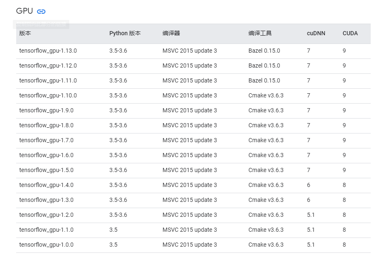The height and width of the screenshot is (262, 379).
Task: Select cuDNN value 5.1 in 1.2.0 row
Action: 311,215
